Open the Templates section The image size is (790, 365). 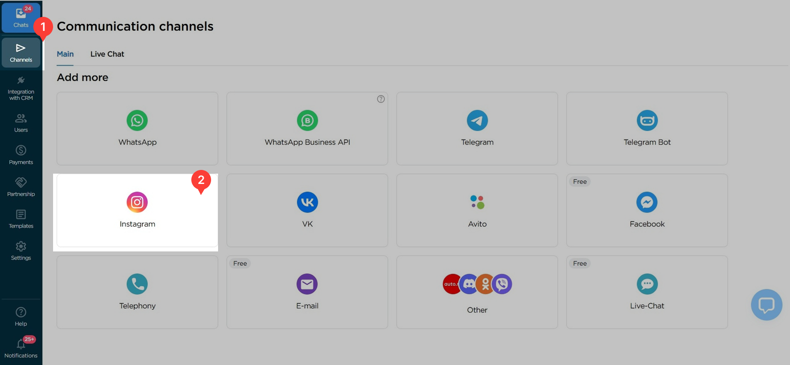pyautogui.click(x=21, y=219)
